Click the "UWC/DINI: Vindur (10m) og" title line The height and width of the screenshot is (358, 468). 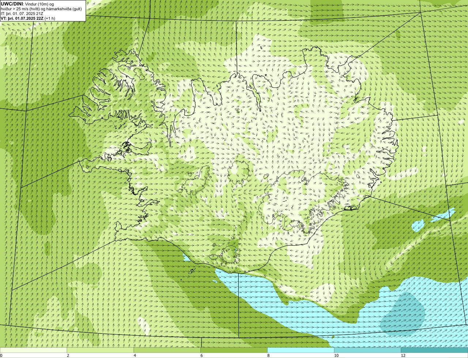[x=27, y=4]
